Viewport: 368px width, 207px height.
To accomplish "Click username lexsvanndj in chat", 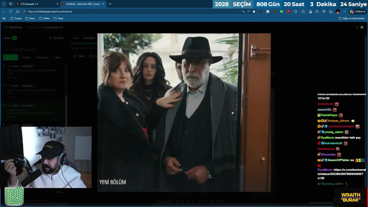I will pyautogui.click(x=325, y=104).
